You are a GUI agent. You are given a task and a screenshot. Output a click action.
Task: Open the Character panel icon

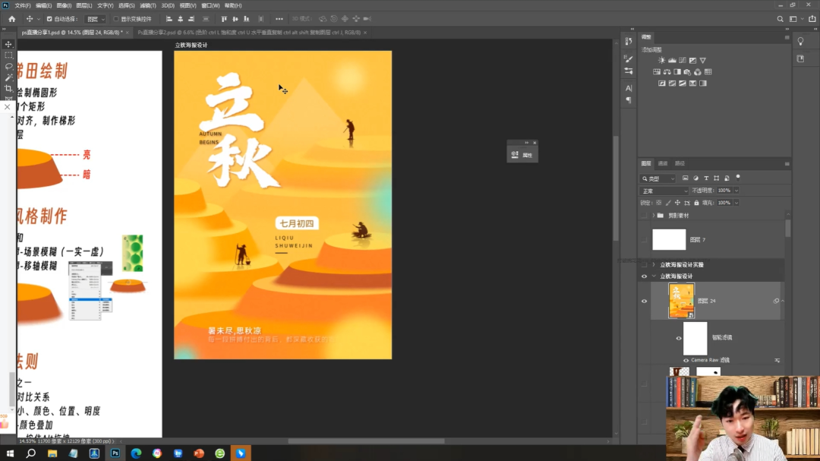tap(629, 88)
